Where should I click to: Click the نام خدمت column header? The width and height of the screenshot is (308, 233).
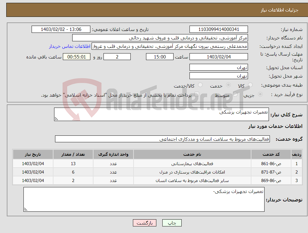pyautogui.click(x=192, y=154)
